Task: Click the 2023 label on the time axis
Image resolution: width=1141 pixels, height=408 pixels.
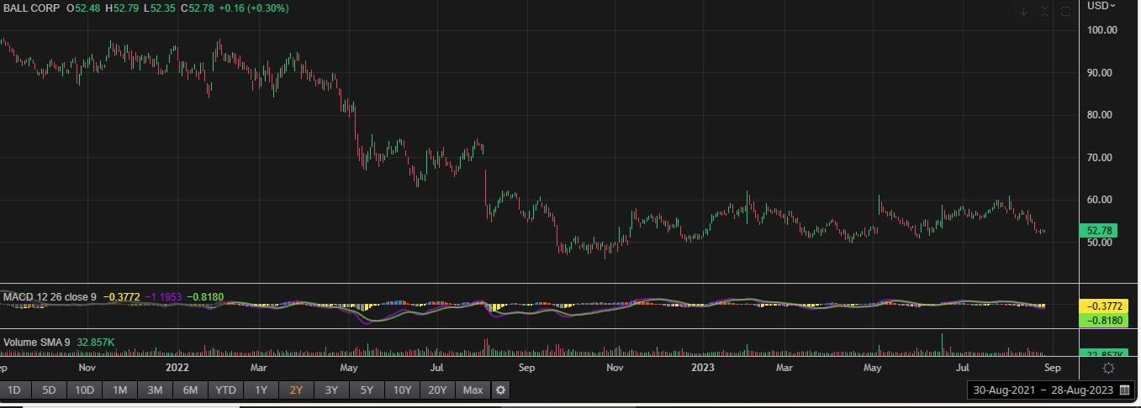Action: (702, 368)
